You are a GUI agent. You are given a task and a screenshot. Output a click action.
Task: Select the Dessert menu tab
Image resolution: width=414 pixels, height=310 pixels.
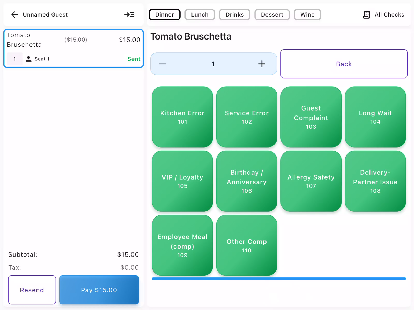point(272,15)
